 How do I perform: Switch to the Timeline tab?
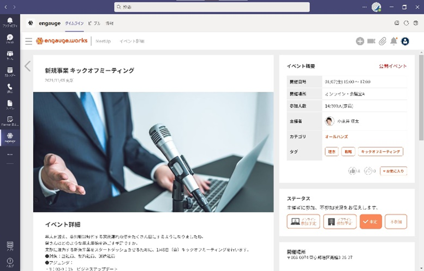pos(74,23)
